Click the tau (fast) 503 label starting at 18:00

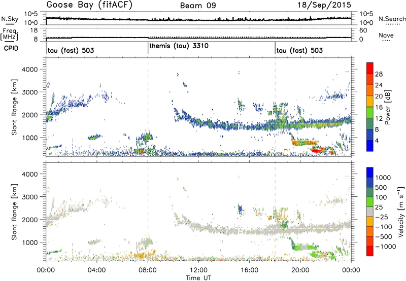tap(299, 50)
